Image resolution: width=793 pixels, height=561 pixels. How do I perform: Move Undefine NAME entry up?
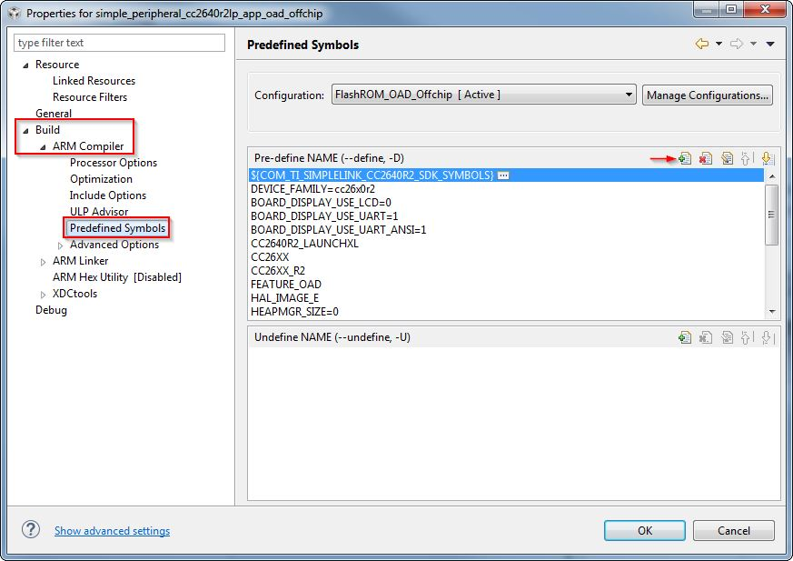747,337
